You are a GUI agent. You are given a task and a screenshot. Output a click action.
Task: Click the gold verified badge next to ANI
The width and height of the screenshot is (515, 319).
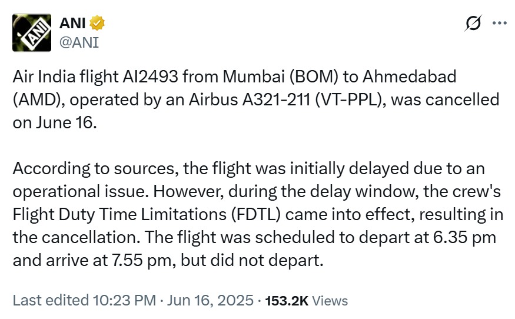tap(97, 22)
